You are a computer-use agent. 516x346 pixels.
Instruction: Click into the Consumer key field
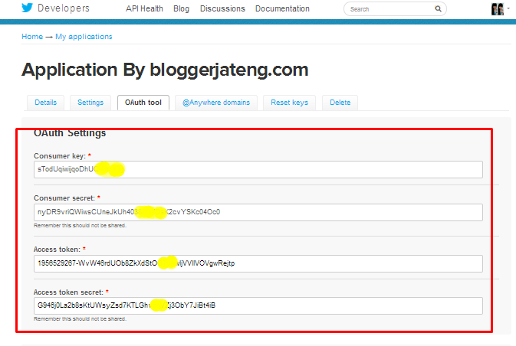(x=258, y=169)
